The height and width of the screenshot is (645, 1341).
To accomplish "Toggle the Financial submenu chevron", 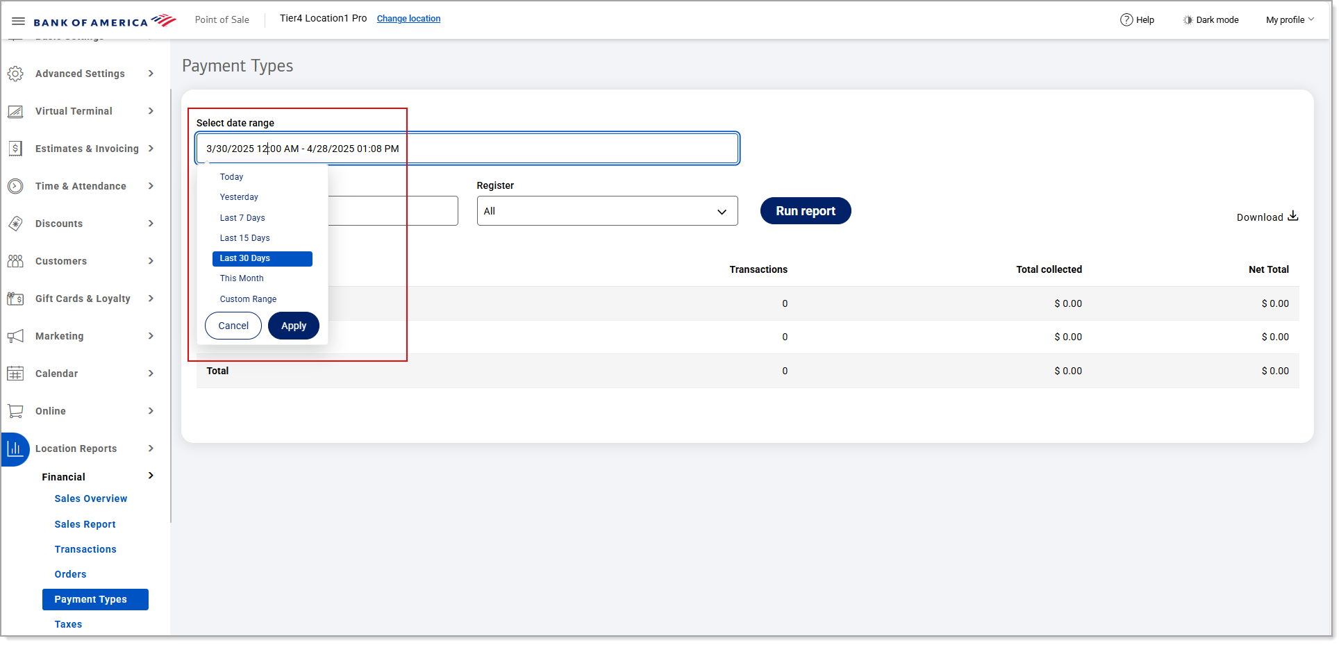I will tap(151, 476).
